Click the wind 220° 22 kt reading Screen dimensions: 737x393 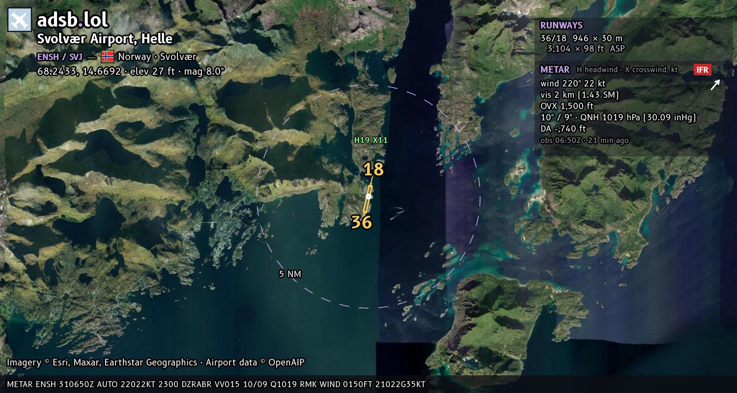point(573,84)
